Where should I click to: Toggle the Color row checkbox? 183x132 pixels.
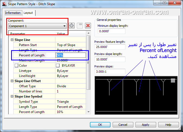[x=16, y=66]
